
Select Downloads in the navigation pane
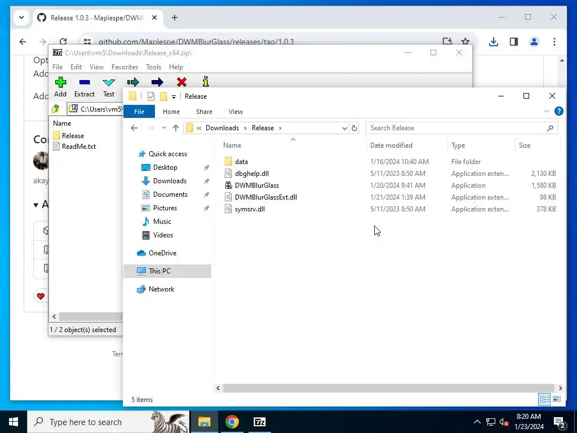170,181
